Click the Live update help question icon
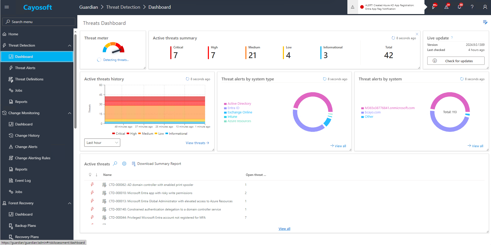This screenshot has width=491, height=245. (452, 38)
